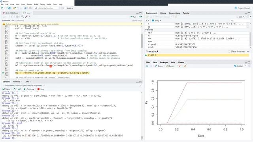The width and height of the screenshot is (253, 142).
Task: Open the Tools menu
Action: (55, 4)
